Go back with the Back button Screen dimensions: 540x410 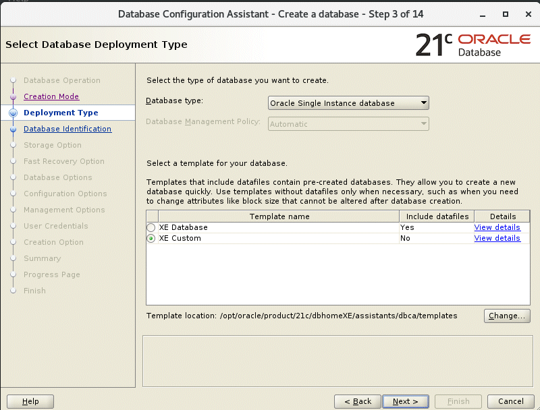click(358, 401)
